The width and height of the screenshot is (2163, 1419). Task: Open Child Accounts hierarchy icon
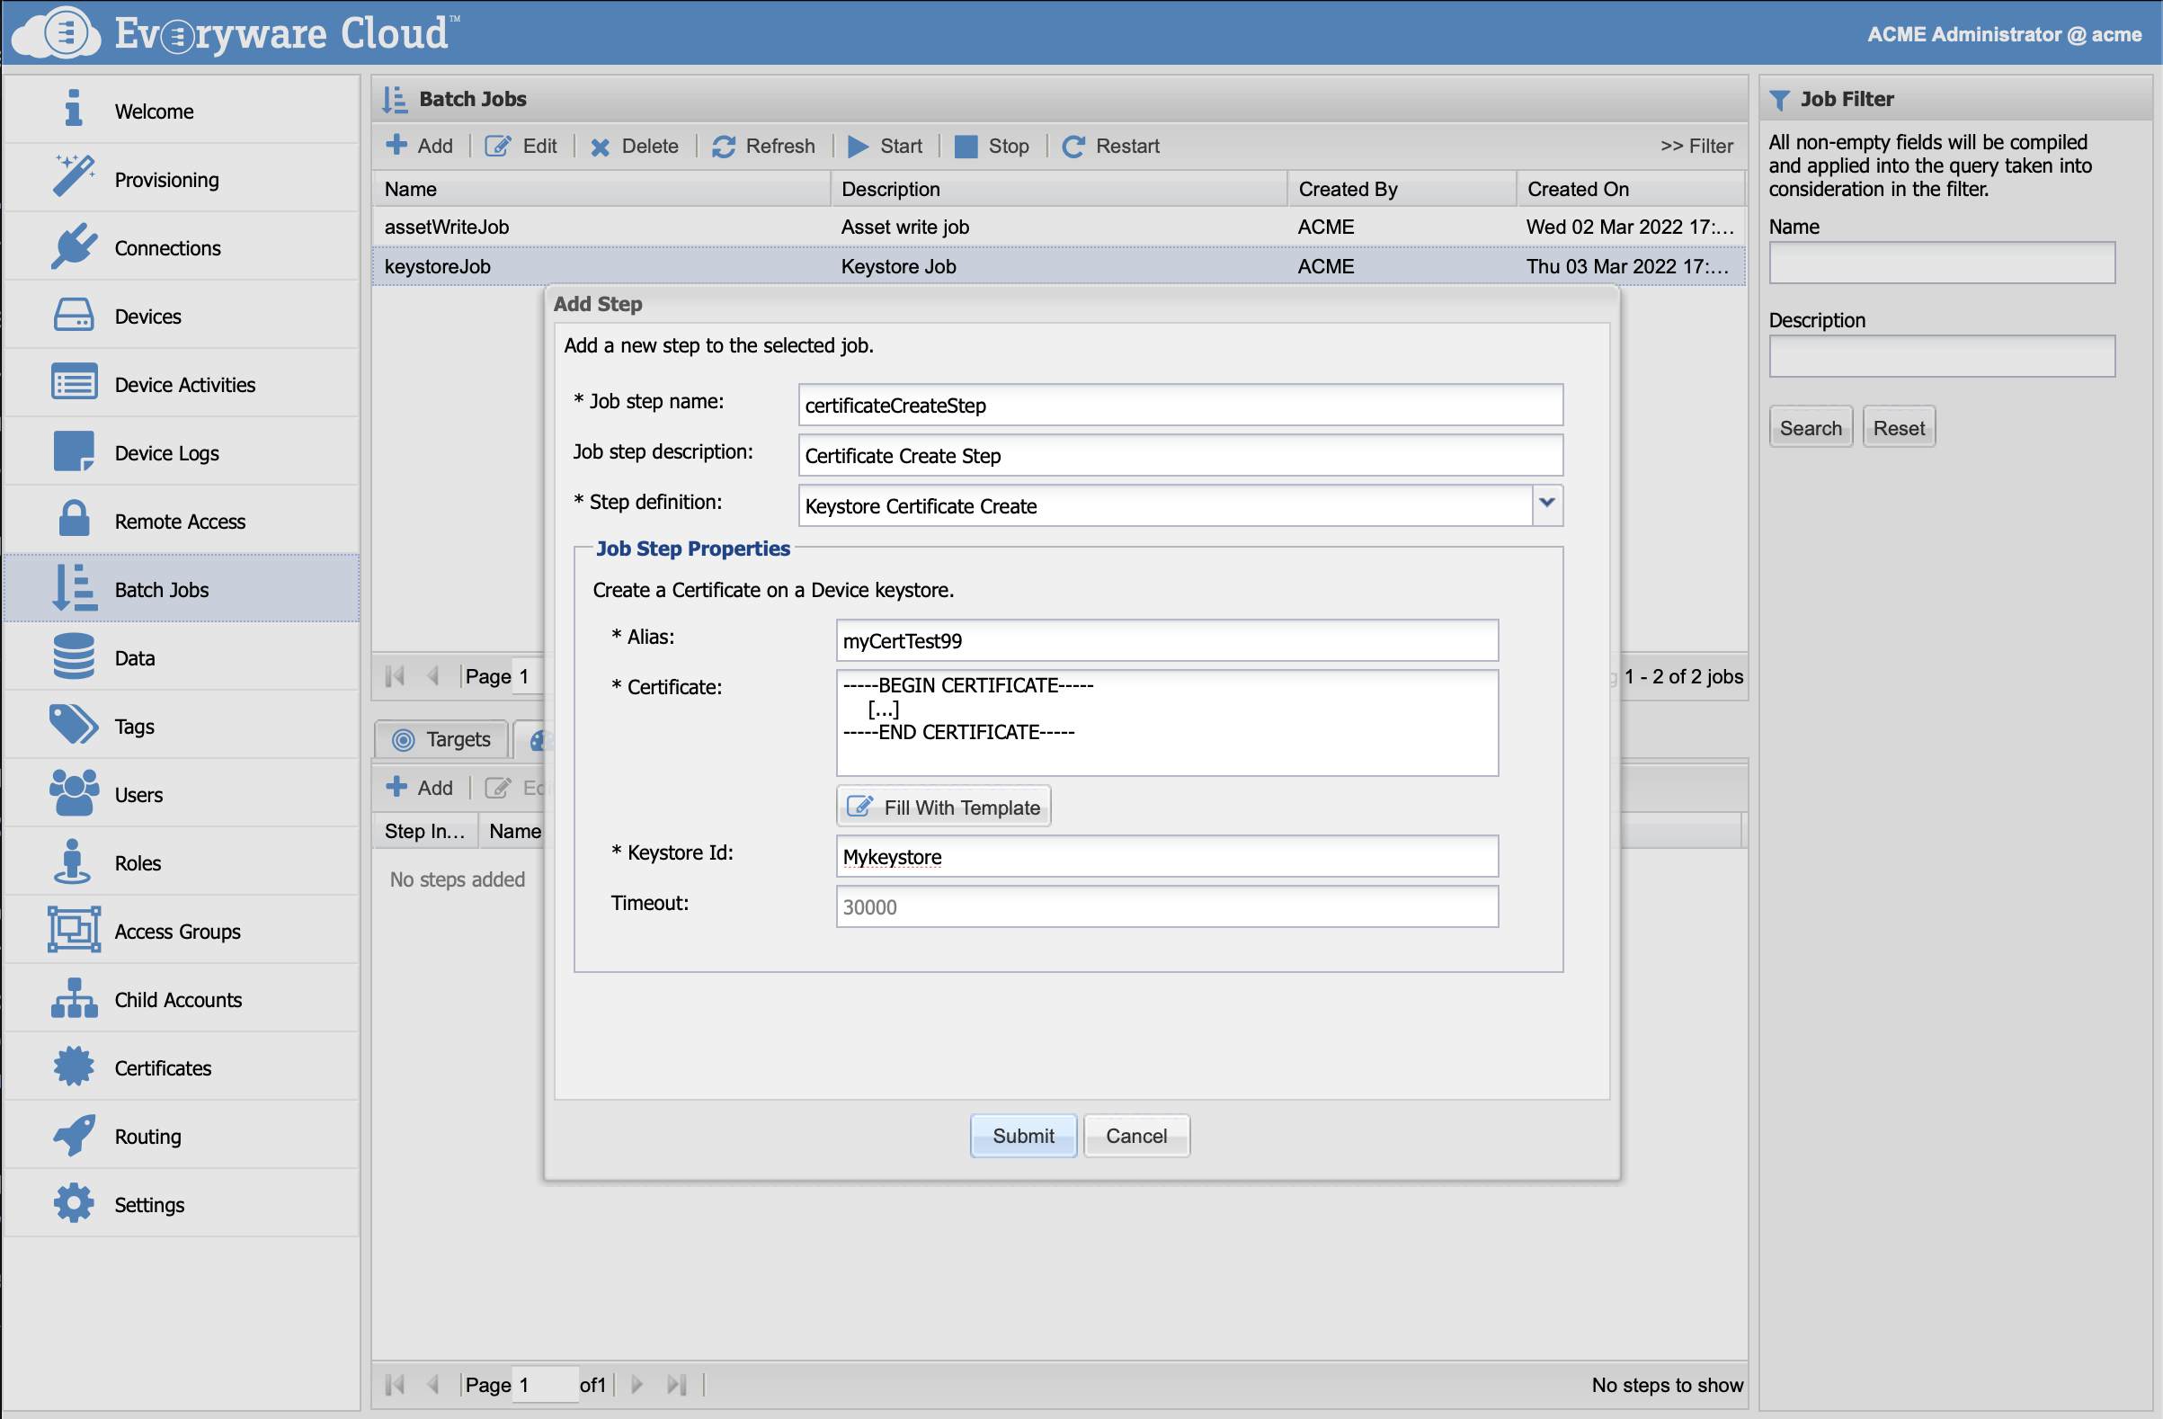click(74, 998)
